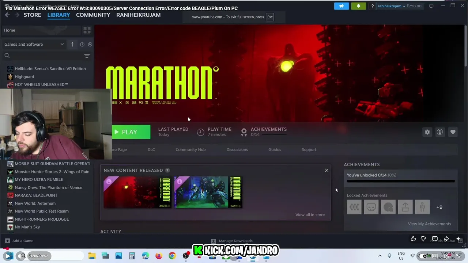Open the red Marathon Deluxe Edition thumbnail
This screenshot has height=263, width=468.
[137, 192]
